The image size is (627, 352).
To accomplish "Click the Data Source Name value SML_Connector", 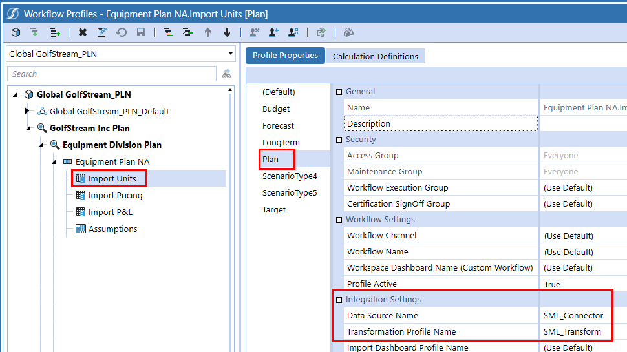I will coord(573,315).
